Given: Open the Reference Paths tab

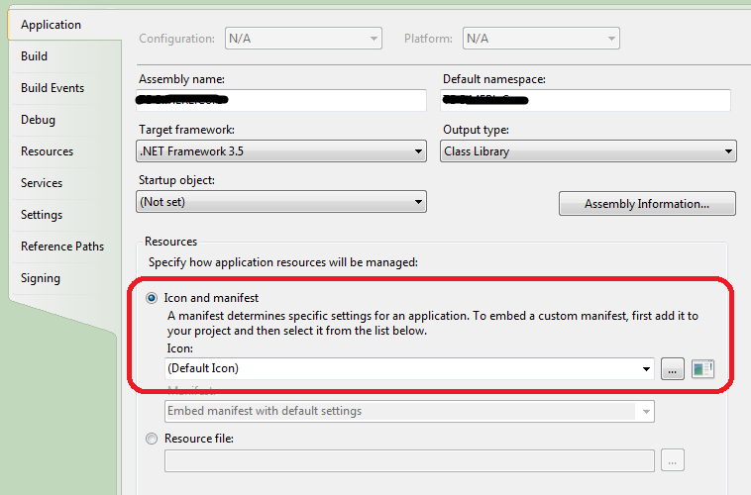Looking at the screenshot, I should pyautogui.click(x=64, y=247).
